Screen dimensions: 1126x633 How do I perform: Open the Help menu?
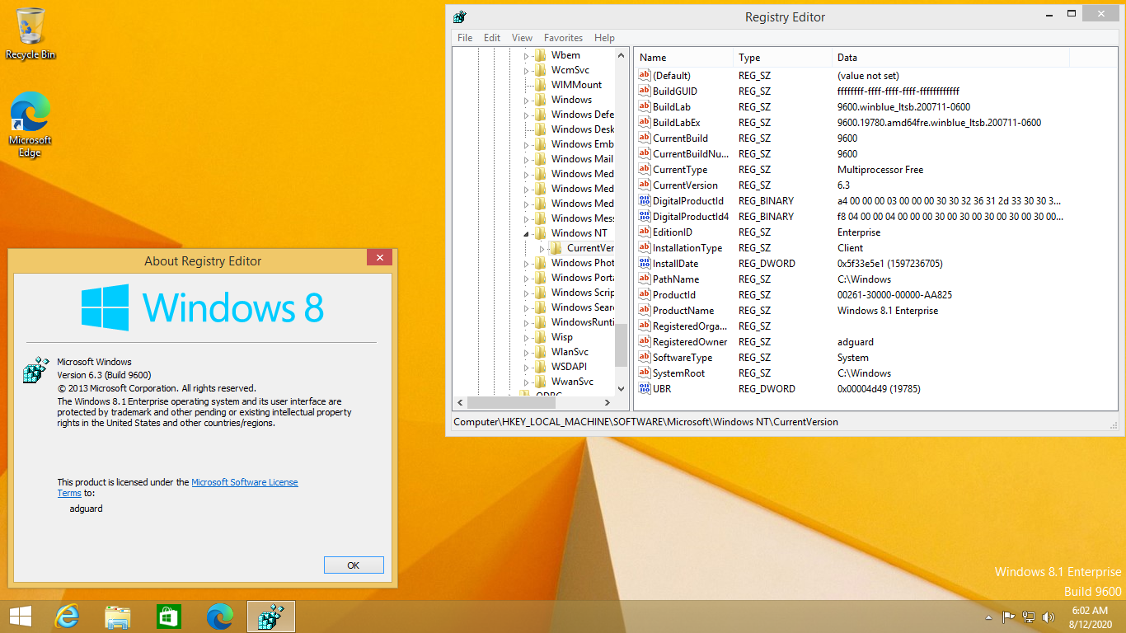[605, 38]
